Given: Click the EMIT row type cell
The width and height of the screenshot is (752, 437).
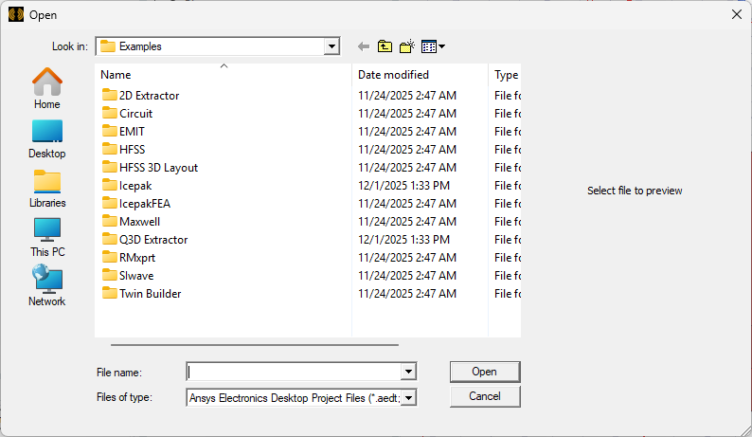Looking at the screenshot, I should (x=508, y=131).
